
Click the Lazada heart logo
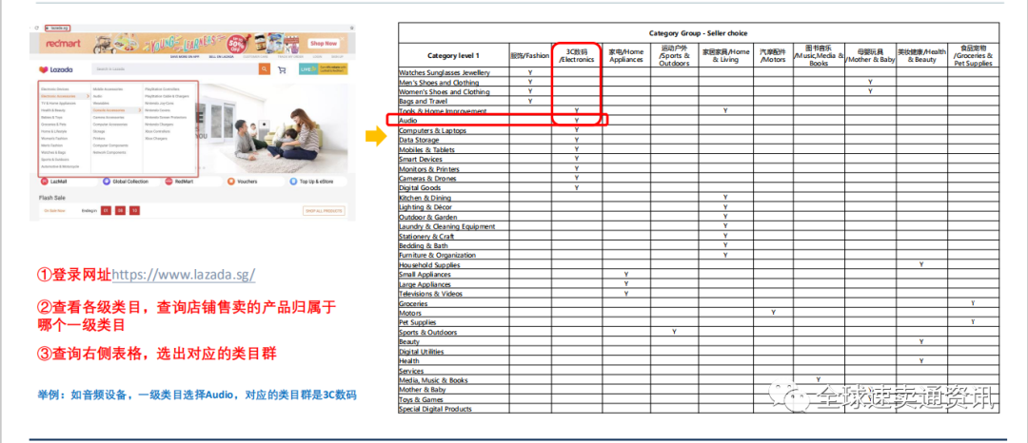coord(43,69)
